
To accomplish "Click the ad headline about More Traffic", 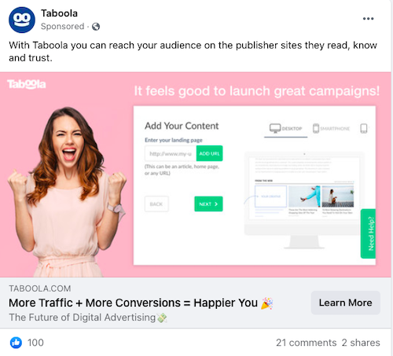I will (x=141, y=303).
